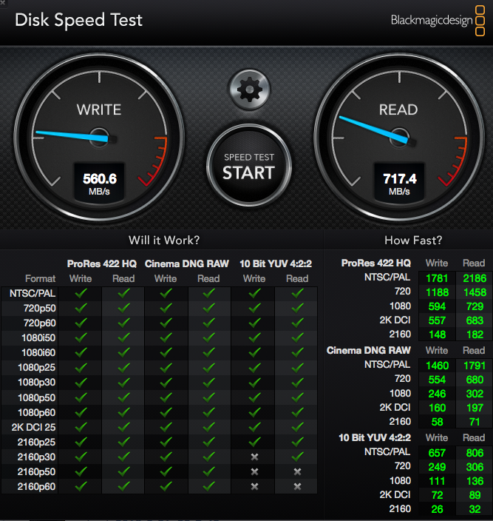
Task: Click the ProRes 422 HQ Read checkmark for 2K DCI 25
Action: [123, 427]
